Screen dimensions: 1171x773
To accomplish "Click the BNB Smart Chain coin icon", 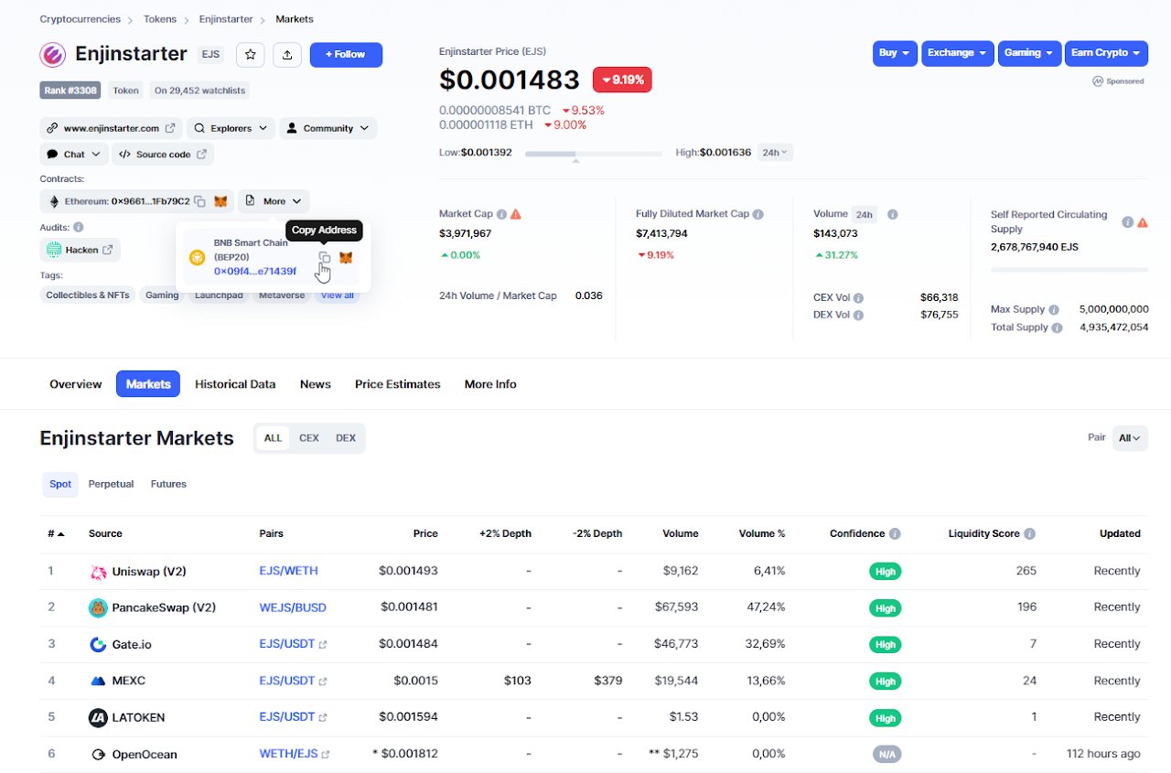I will [x=198, y=258].
